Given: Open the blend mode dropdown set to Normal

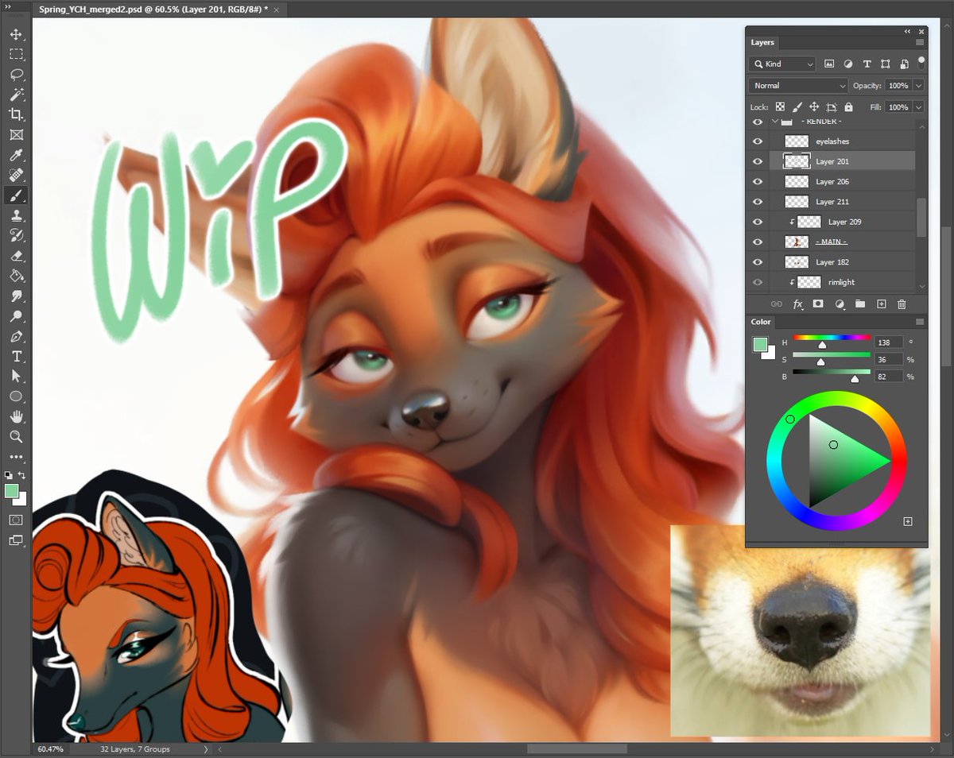Looking at the screenshot, I should (x=798, y=86).
